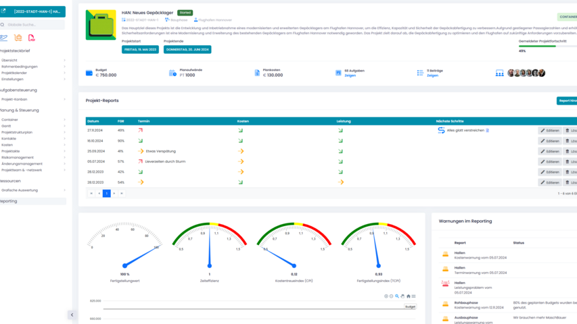The image size is (577, 324).
Task: Click the project team group icon
Action: tap(499, 73)
